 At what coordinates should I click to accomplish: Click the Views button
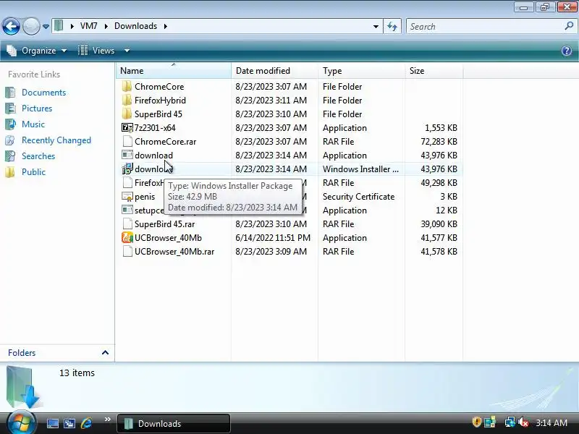pyautogui.click(x=97, y=51)
